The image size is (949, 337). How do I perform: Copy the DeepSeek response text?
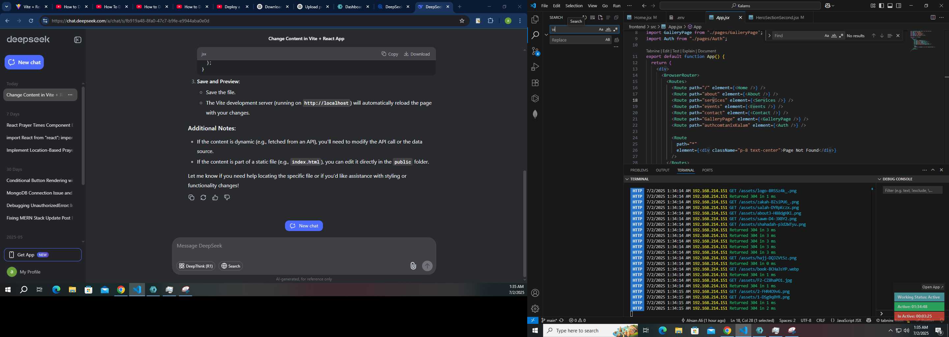pyautogui.click(x=191, y=198)
